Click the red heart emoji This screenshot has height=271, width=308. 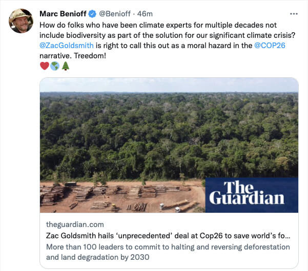(44, 66)
